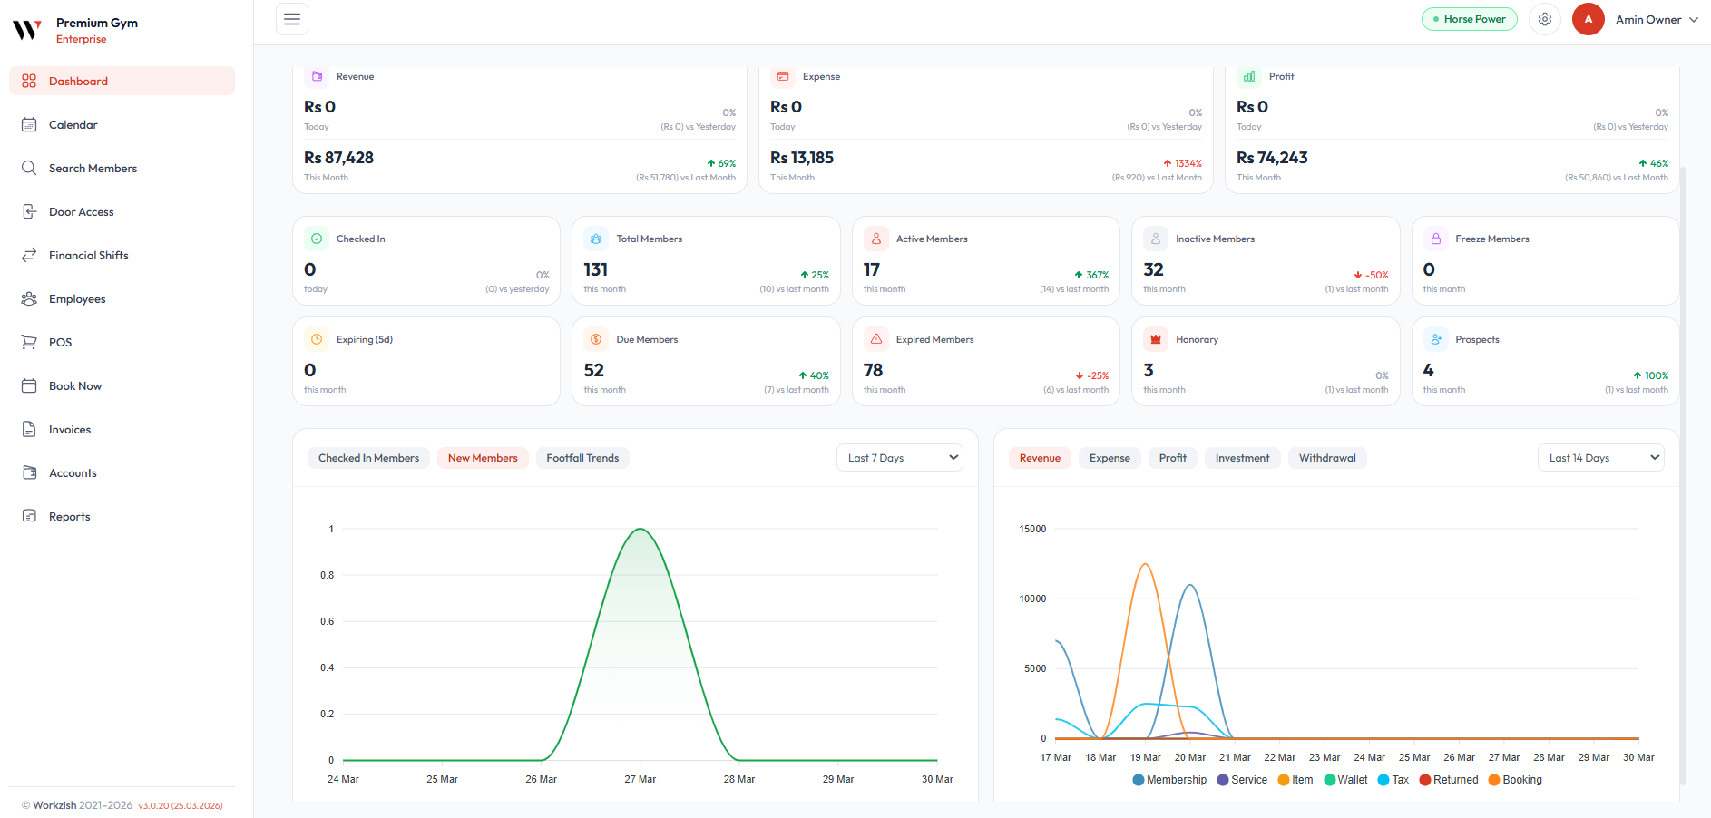Open the Reports page link

pos(122,516)
